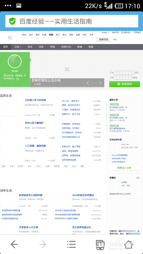Screen dimensions: 143x254
Task: Open 男人减肥最快最有效 latest share
Action: coord(117,128)
